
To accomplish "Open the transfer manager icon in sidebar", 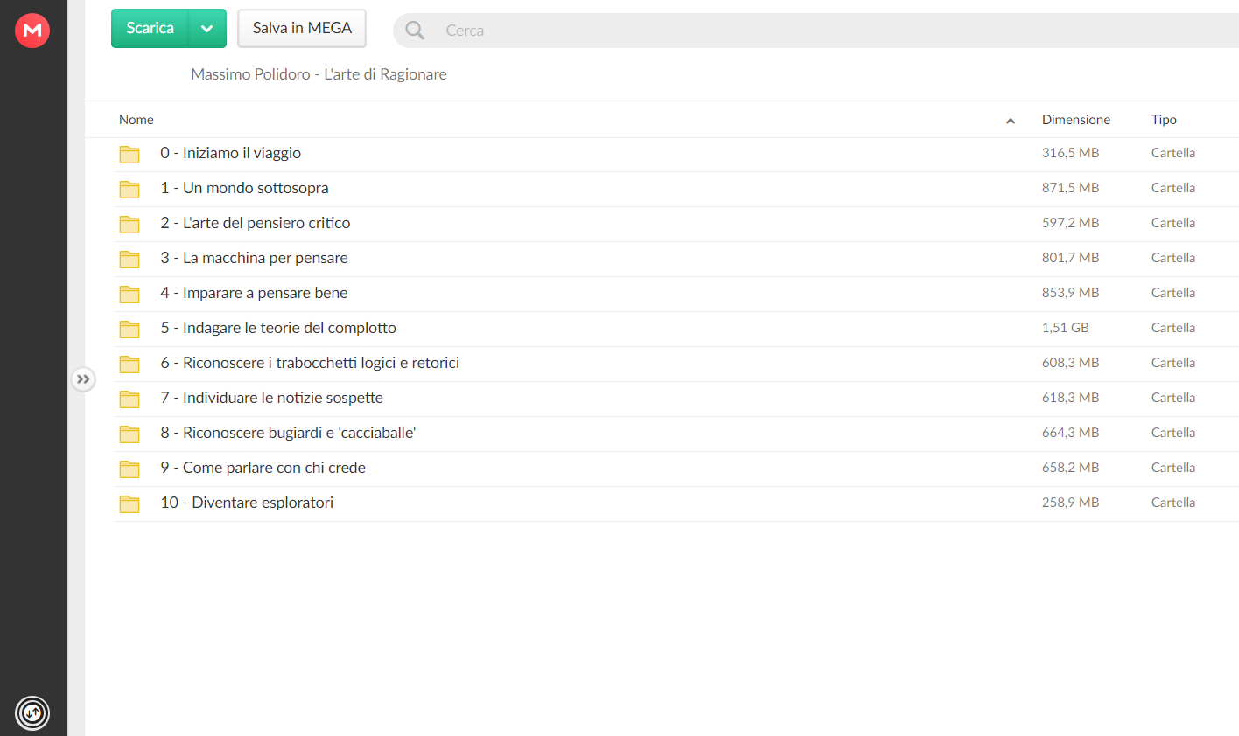I will (x=32, y=713).
